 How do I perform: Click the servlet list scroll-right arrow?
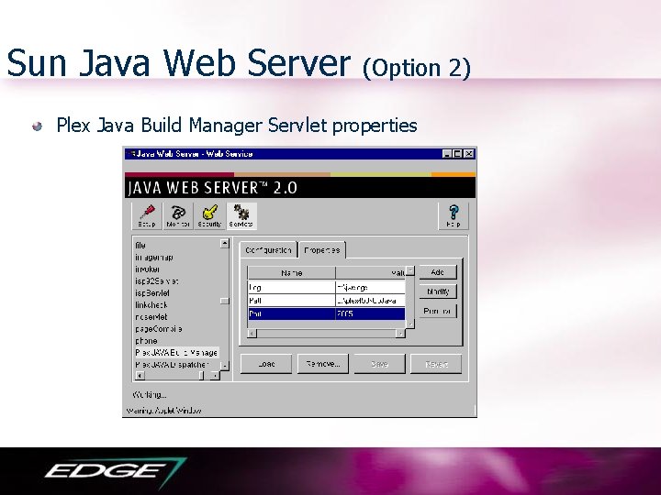coord(215,376)
